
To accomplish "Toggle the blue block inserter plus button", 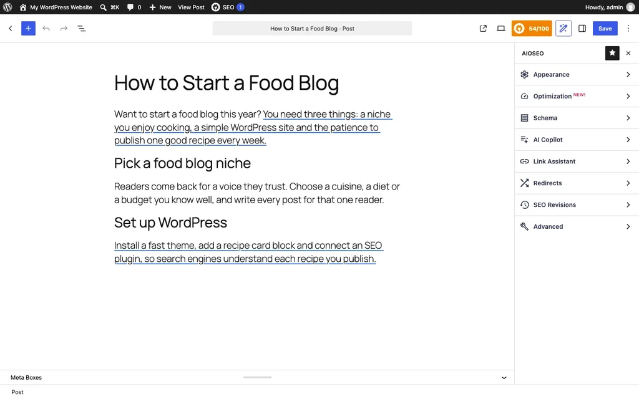I will click(28, 29).
